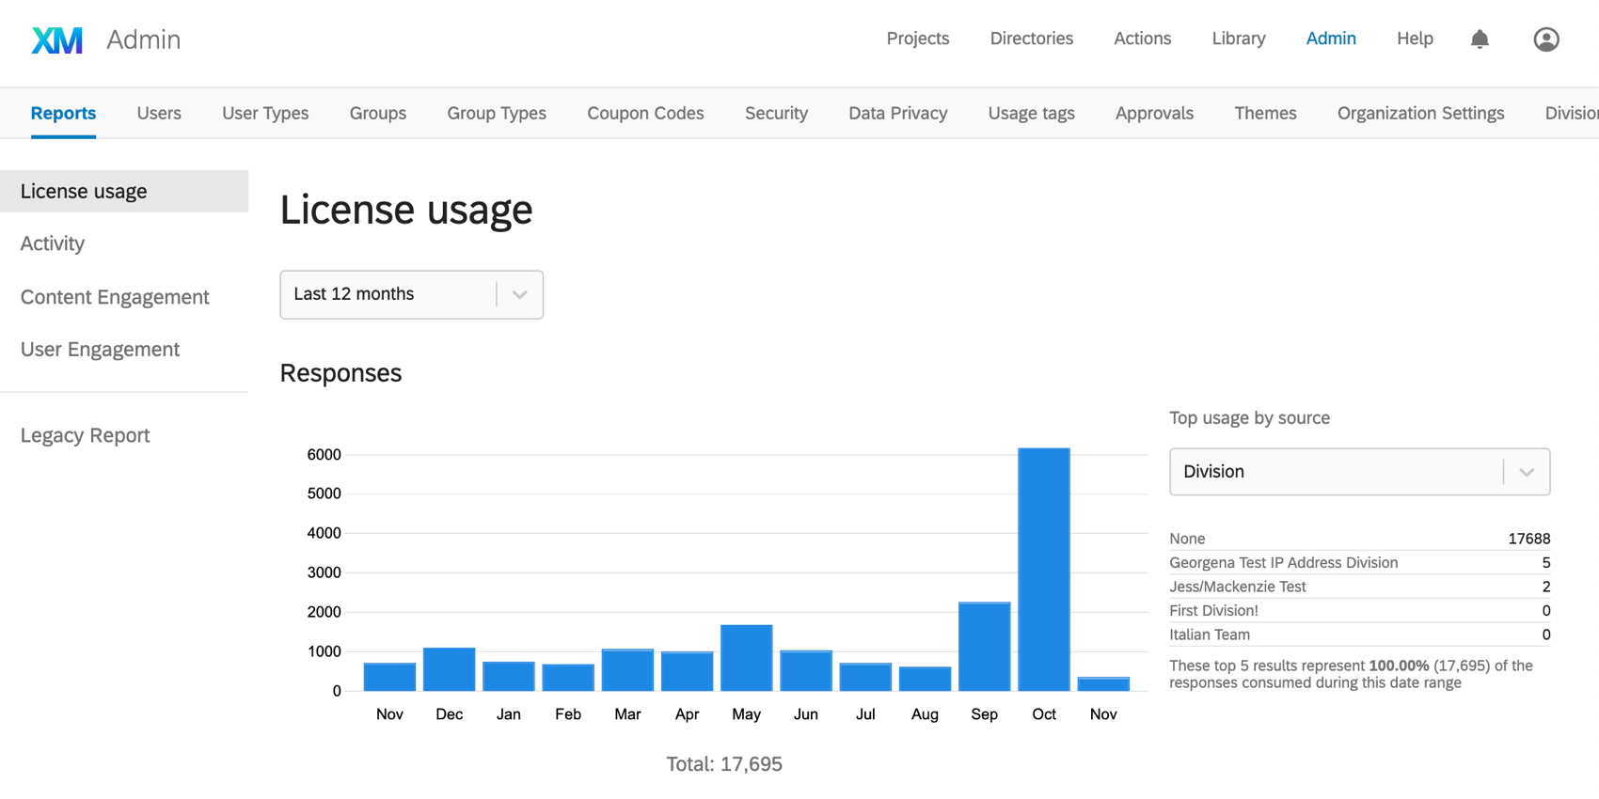
Task: Open the user account profile icon
Action: point(1545,39)
